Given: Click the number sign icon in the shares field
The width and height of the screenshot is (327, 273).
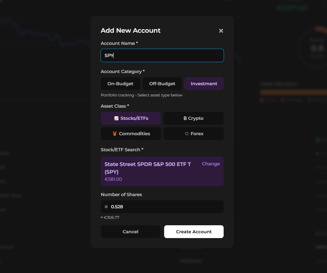Looking at the screenshot, I should click(x=106, y=207).
